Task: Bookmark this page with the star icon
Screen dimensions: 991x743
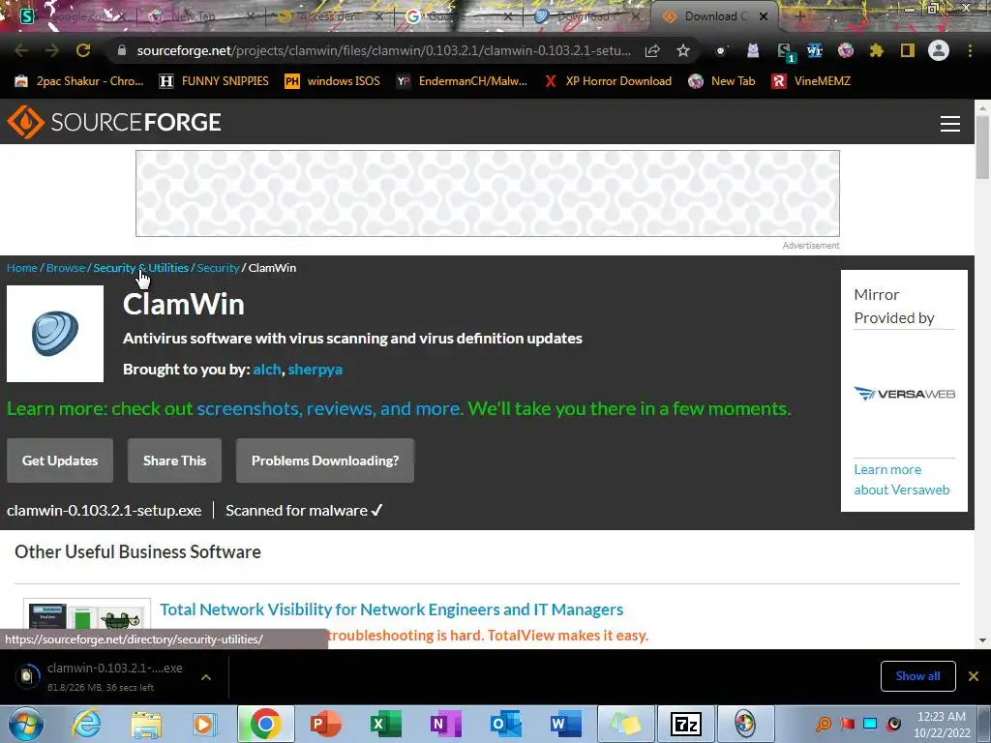Action: point(683,50)
